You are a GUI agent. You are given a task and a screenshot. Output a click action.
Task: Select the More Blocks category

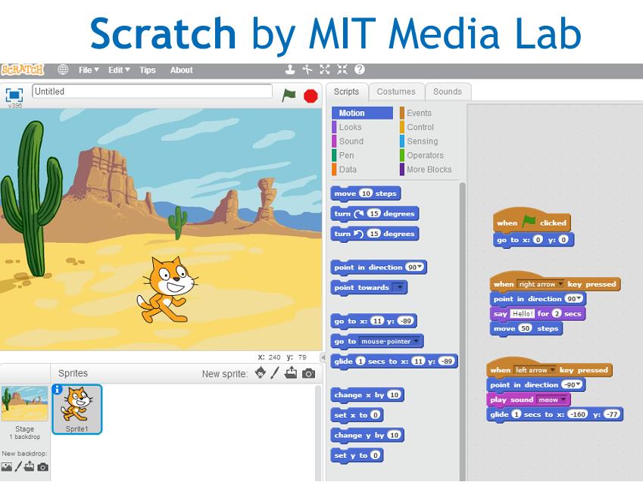click(429, 169)
